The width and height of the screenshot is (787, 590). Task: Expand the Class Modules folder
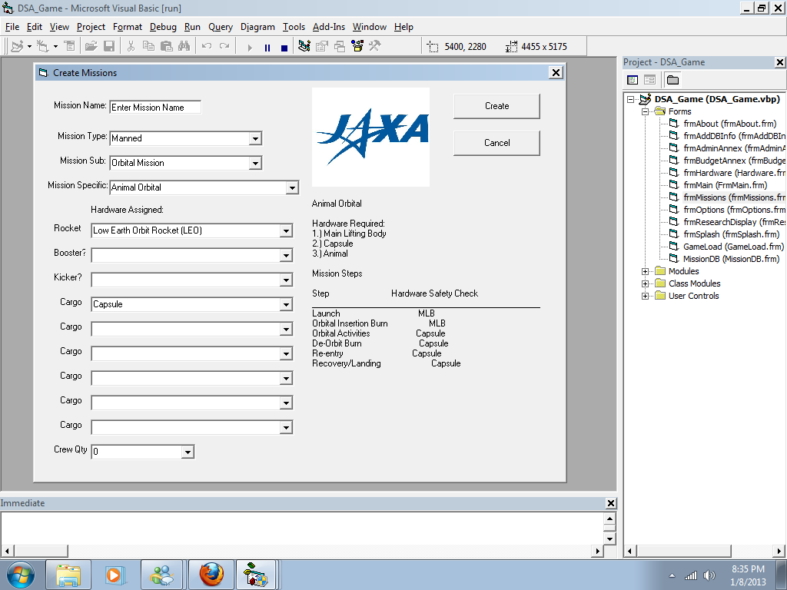pyautogui.click(x=646, y=283)
